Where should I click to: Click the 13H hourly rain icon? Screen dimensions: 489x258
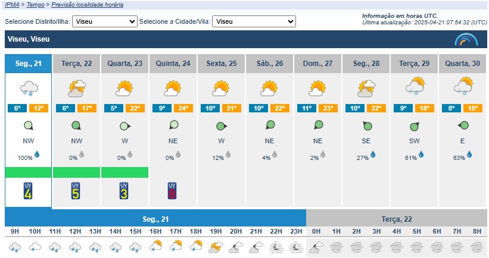coord(95,247)
